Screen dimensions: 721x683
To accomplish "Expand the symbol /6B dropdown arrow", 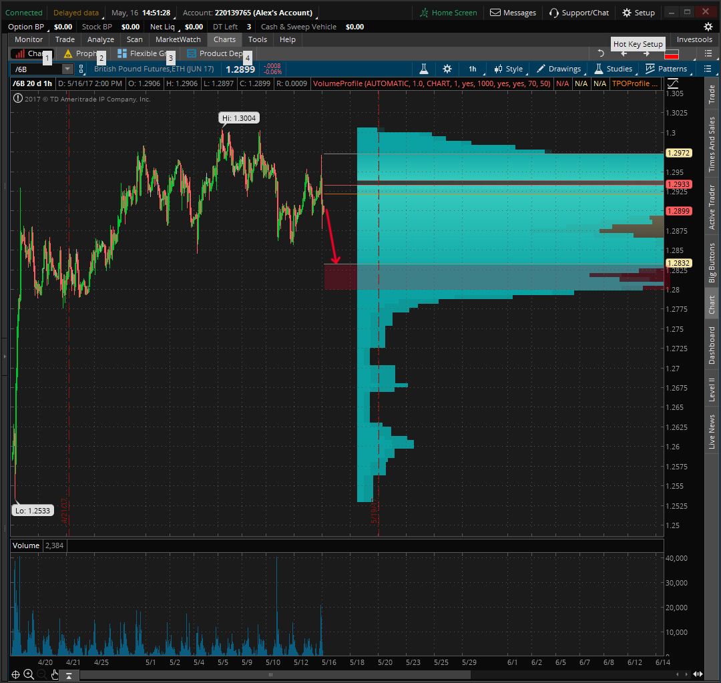I will pos(67,69).
